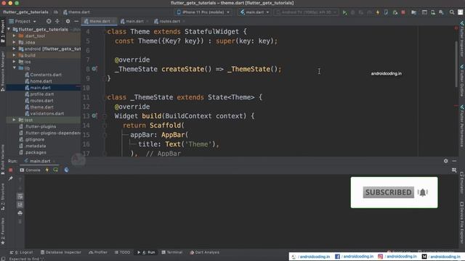
Task: Open Run panel settings gear
Action: [x=445, y=161]
